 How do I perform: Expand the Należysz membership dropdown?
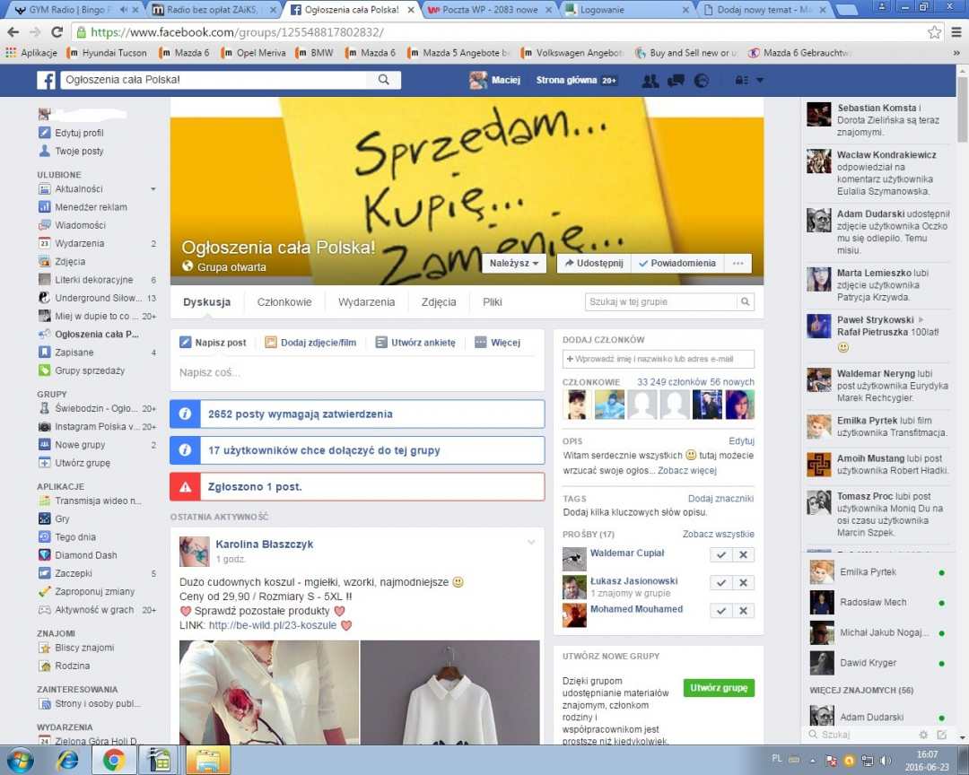point(514,264)
